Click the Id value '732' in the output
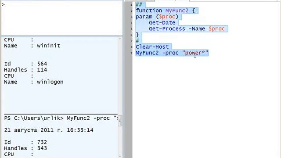The image size is (281, 158). point(42,142)
